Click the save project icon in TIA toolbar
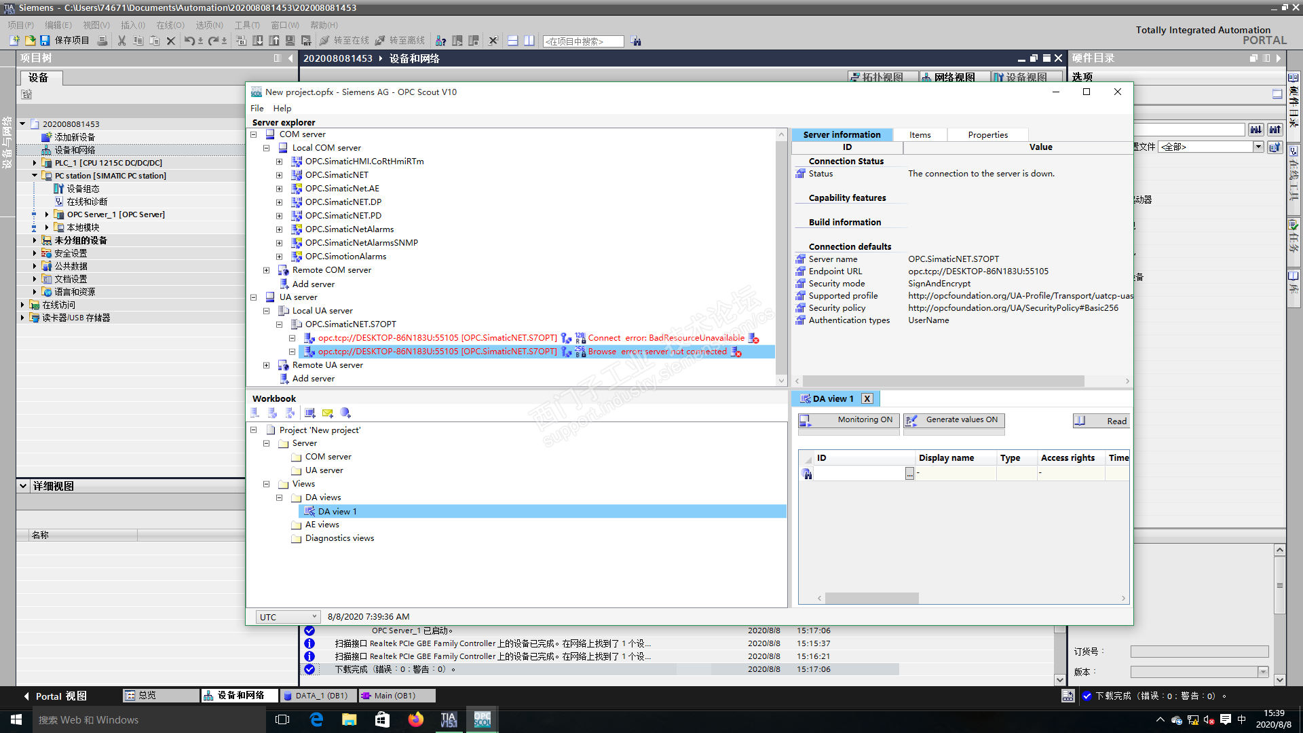Viewport: 1303px width, 733px height. click(x=45, y=41)
